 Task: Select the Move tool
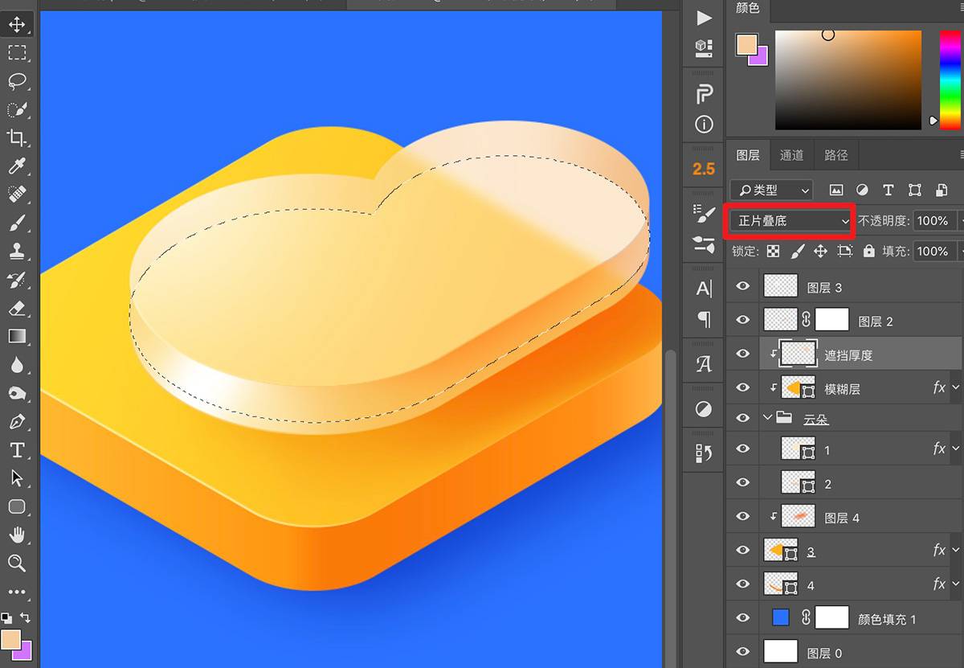(17, 24)
